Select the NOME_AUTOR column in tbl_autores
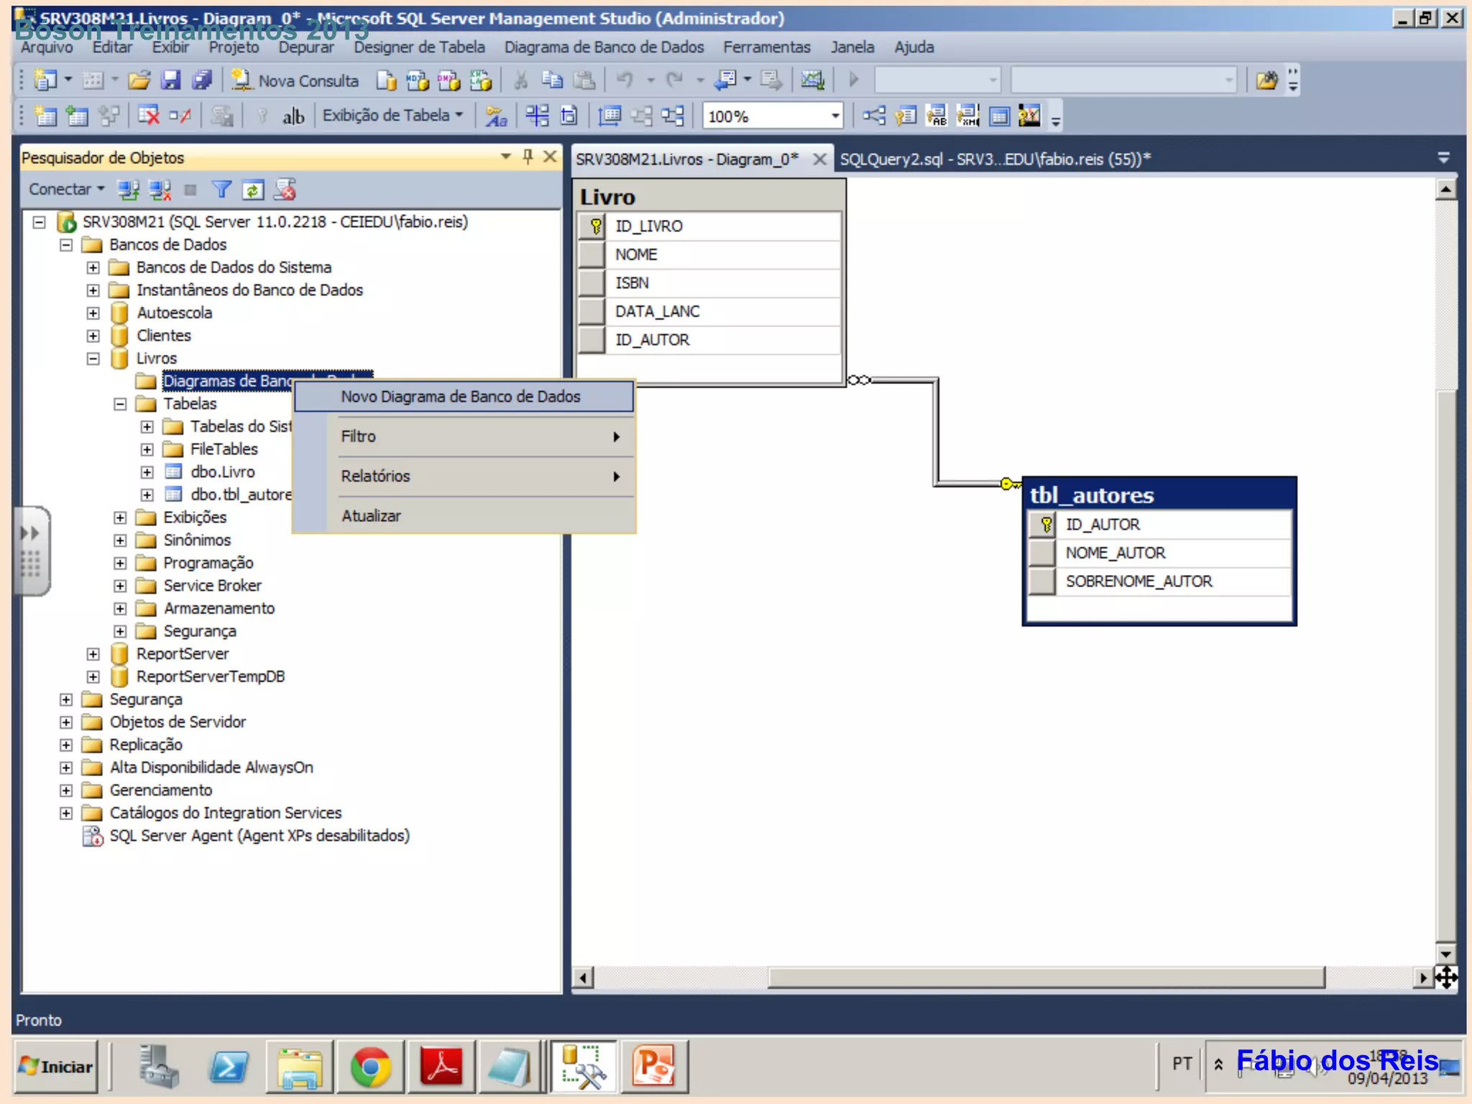The width and height of the screenshot is (1472, 1104). click(x=1115, y=553)
